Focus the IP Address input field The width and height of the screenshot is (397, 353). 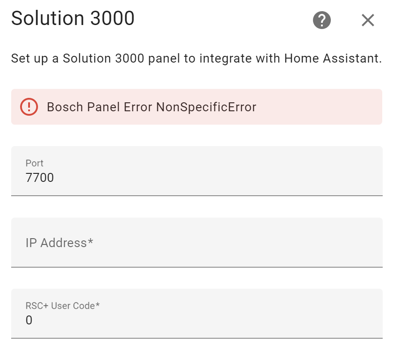coord(197,243)
